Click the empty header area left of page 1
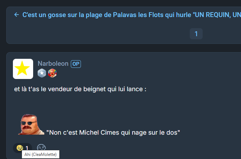 tap(98, 34)
